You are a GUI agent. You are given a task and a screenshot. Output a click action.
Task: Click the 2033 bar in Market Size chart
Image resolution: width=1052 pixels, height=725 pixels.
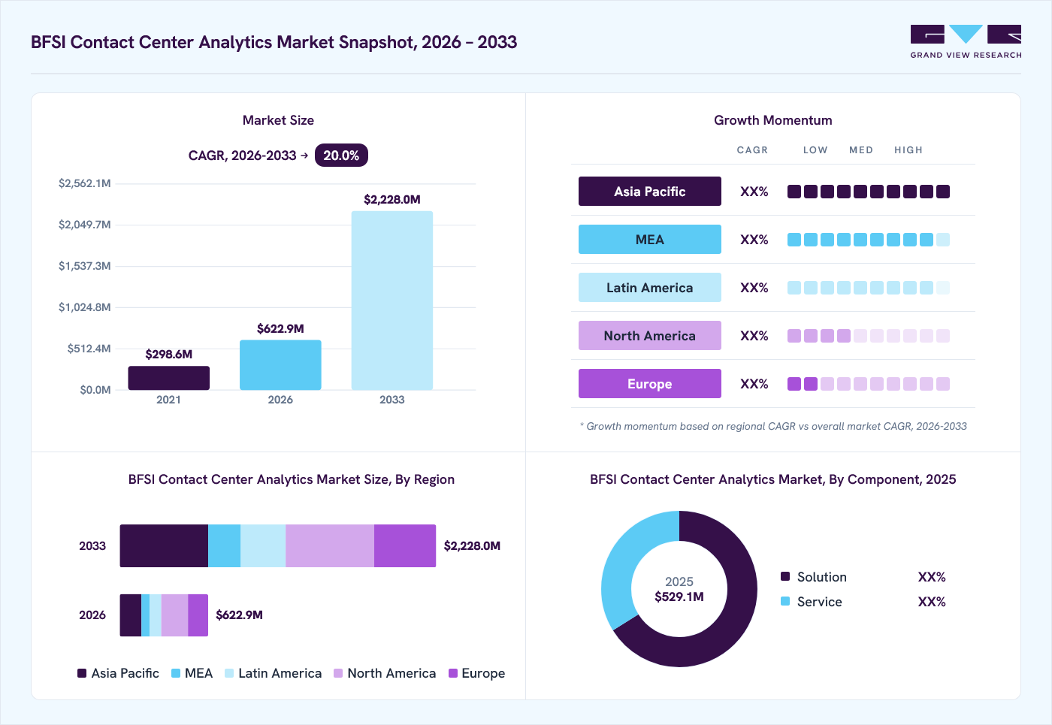(392, 301)
